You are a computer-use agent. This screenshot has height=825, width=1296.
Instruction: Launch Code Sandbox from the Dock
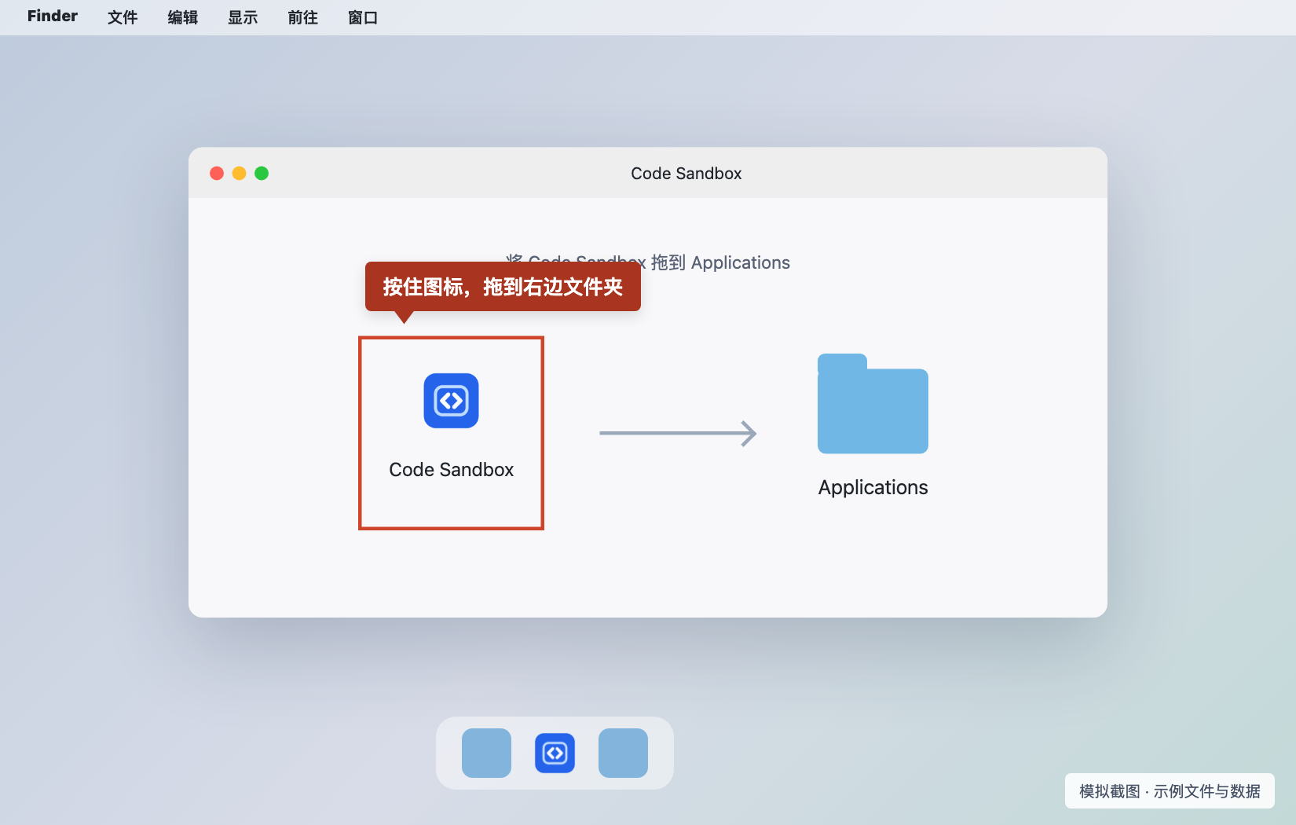[x=555, y=753]
